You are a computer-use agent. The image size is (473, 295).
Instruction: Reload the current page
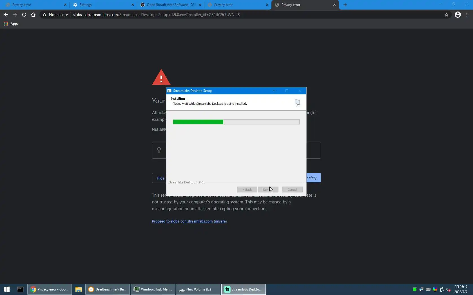tap(24, 15)
